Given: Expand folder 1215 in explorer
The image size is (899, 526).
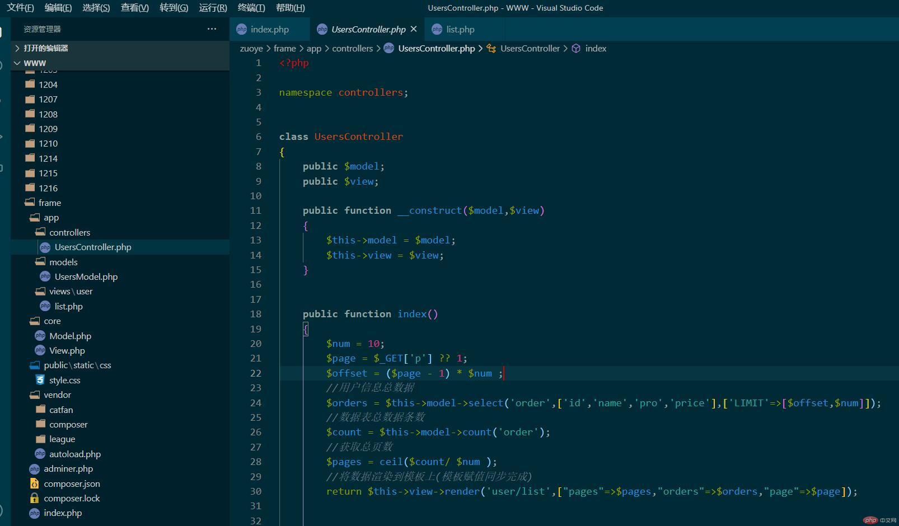Looking at the screenshot, I should coord(120,173).
